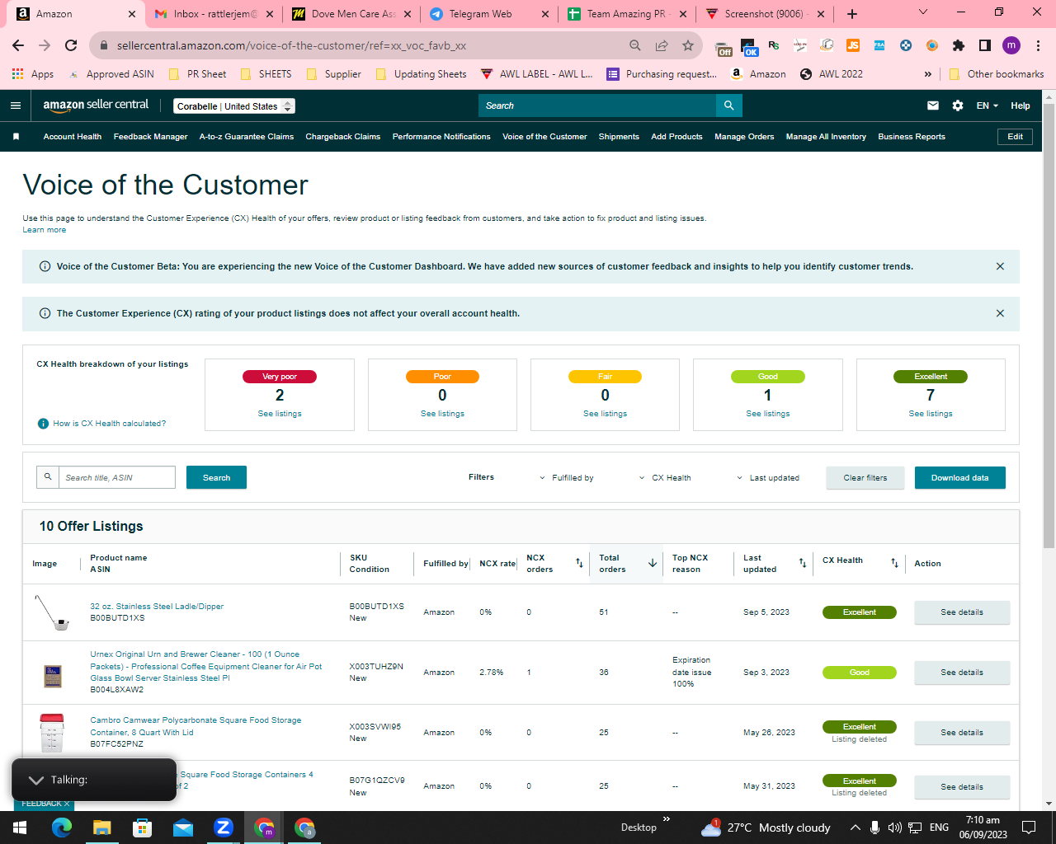The height and width of the screenshot is (844, 1056).
Task: Open the Urnex Original Urn and Brewer Cleaner listing
Action: (x=206, y=666)
